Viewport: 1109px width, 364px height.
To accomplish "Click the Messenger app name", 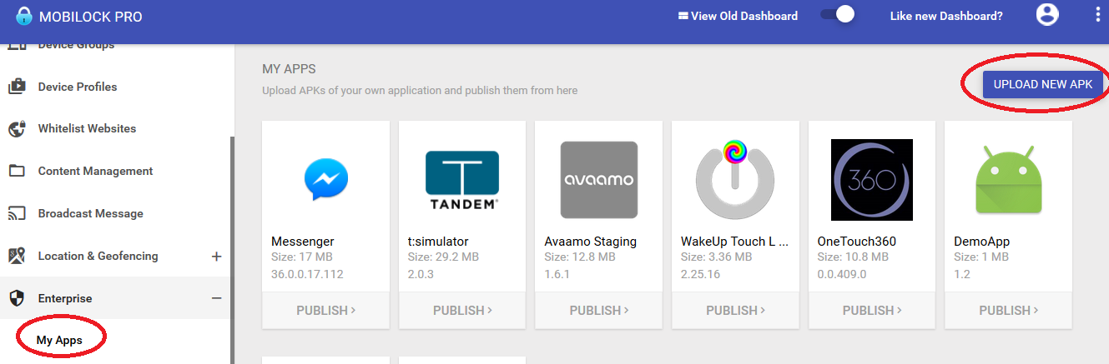I will (x=303, y=242).
